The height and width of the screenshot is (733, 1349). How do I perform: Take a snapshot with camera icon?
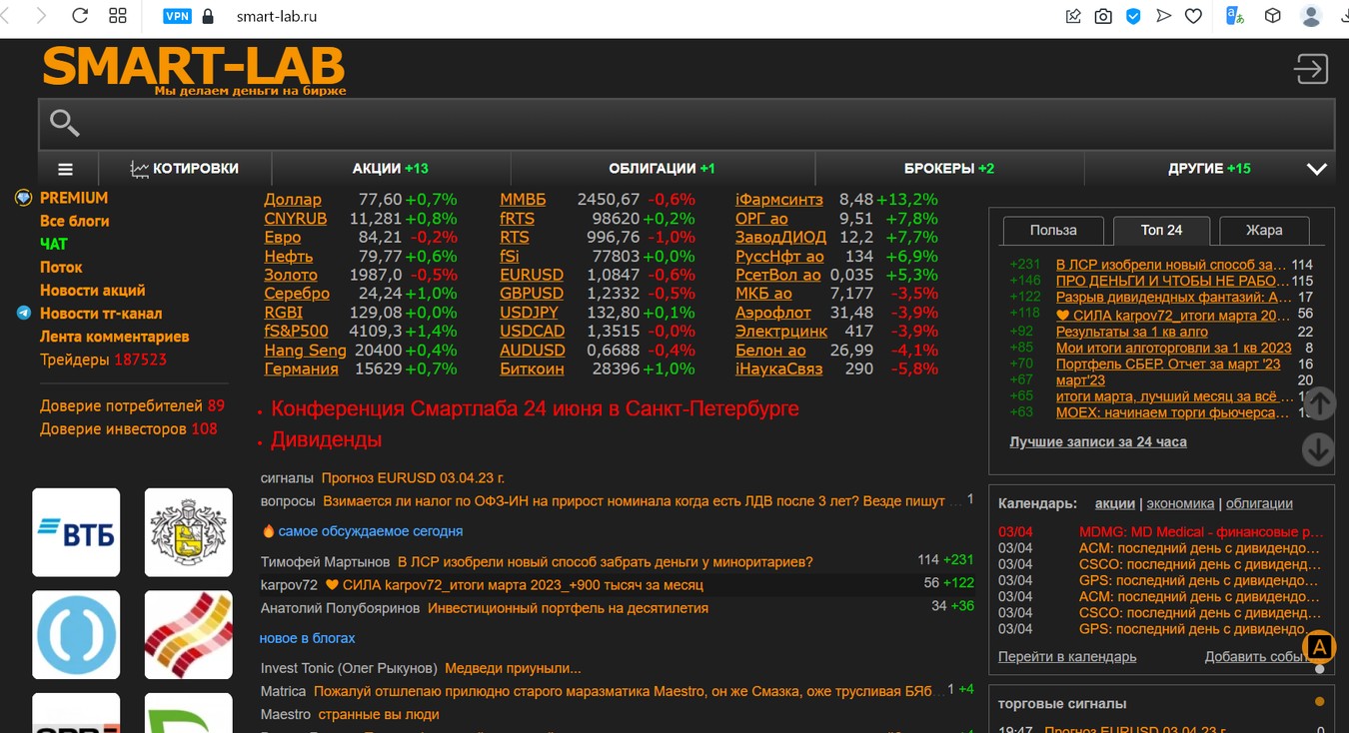pos(1103,16)
